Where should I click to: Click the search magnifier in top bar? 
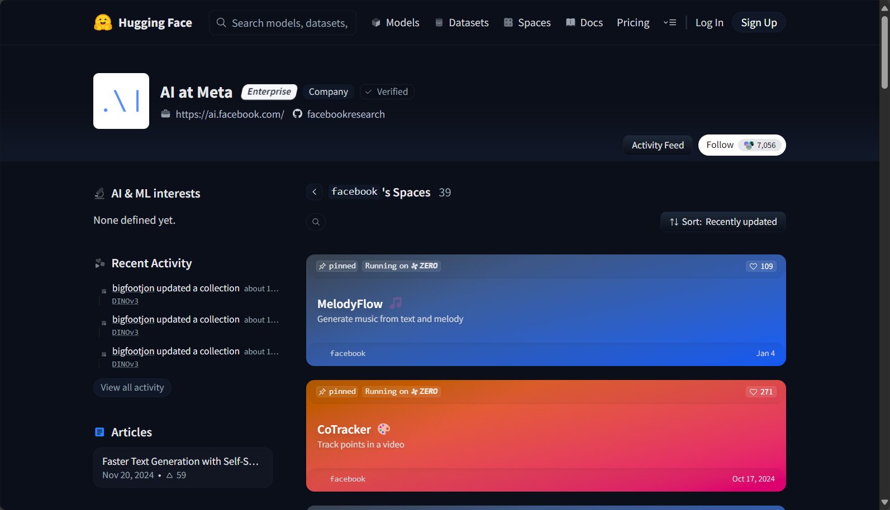point(221,23)
